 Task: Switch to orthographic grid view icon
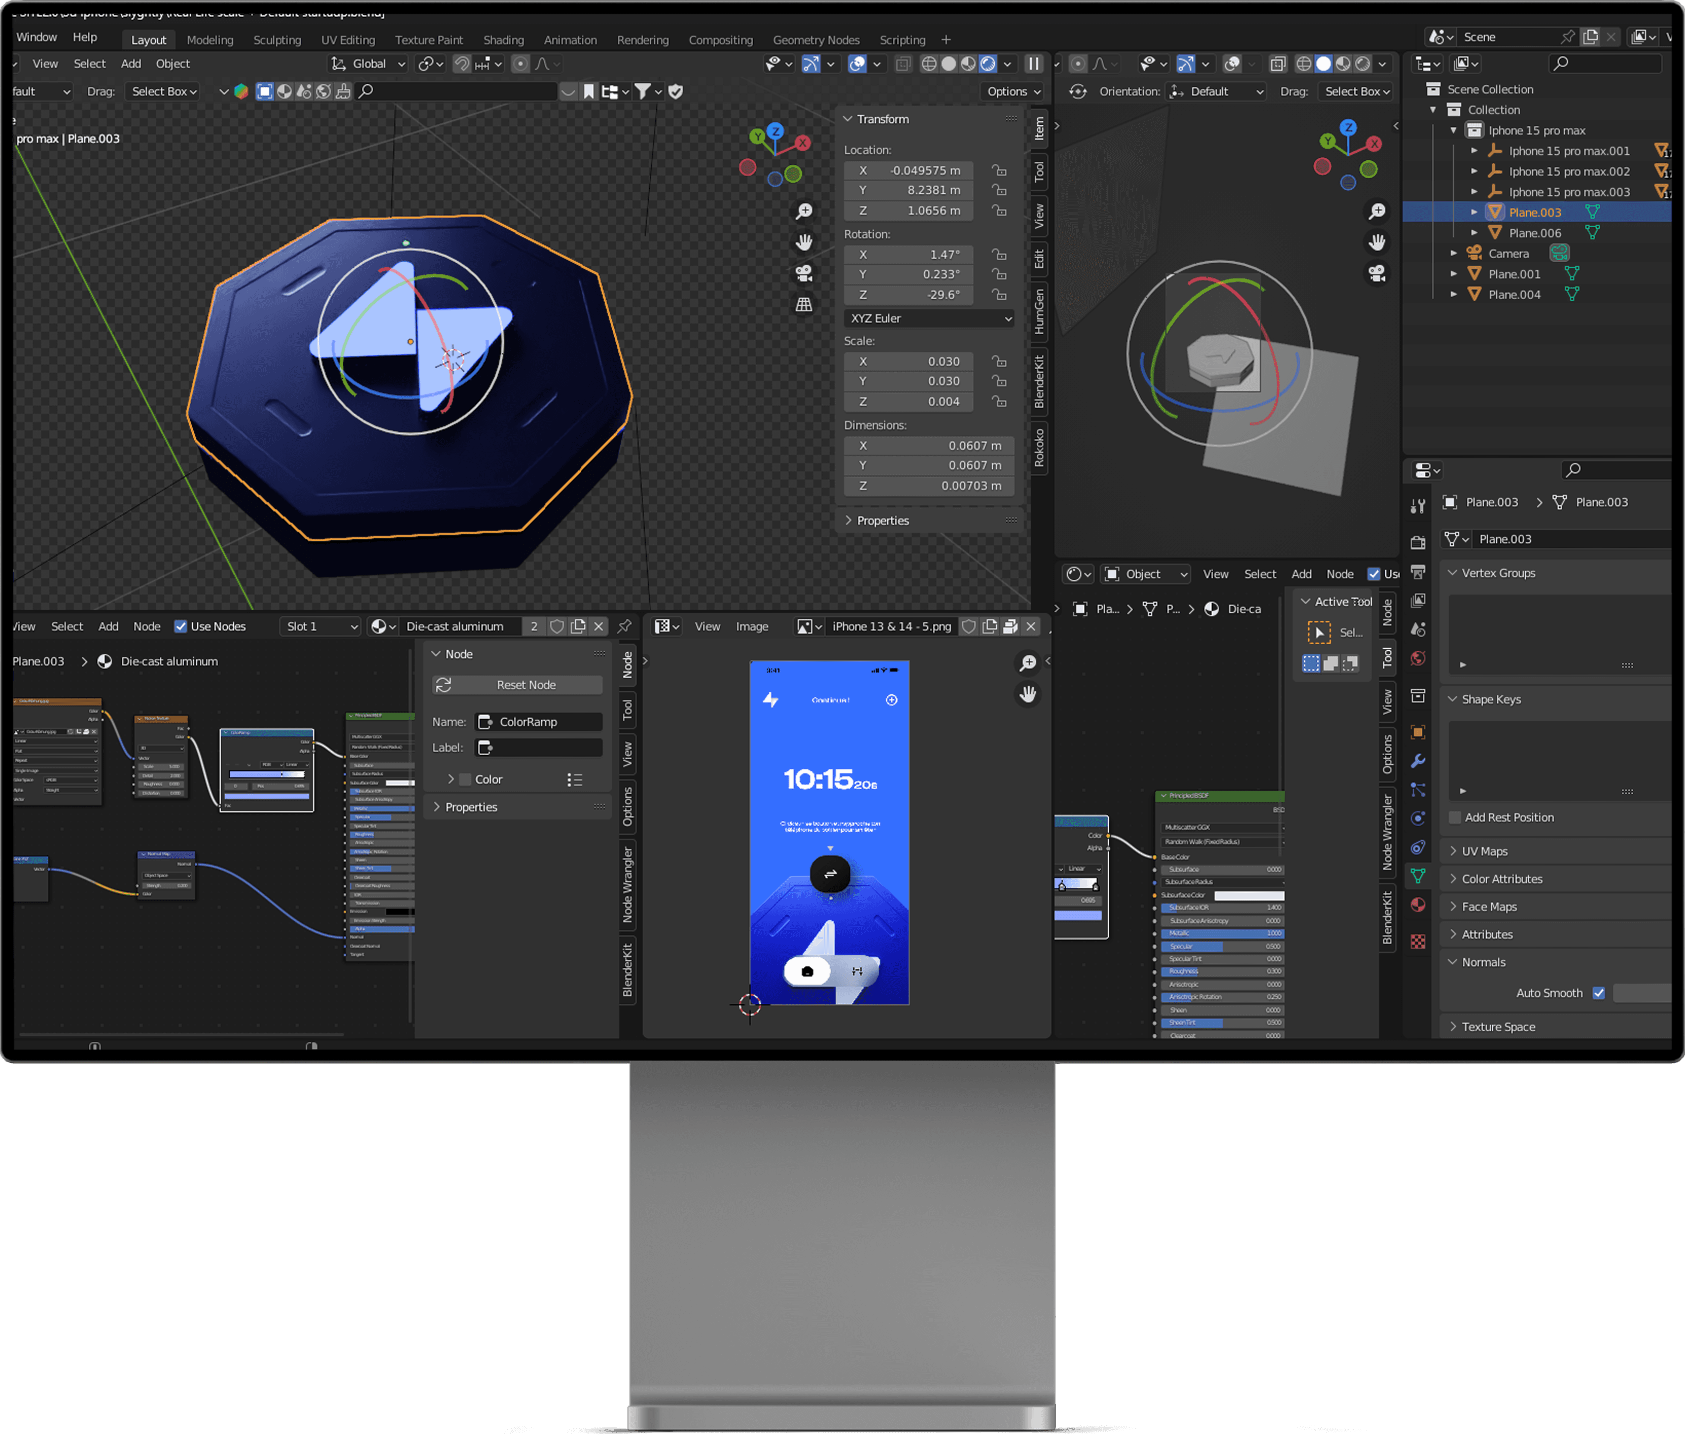(x=803, y=304)
